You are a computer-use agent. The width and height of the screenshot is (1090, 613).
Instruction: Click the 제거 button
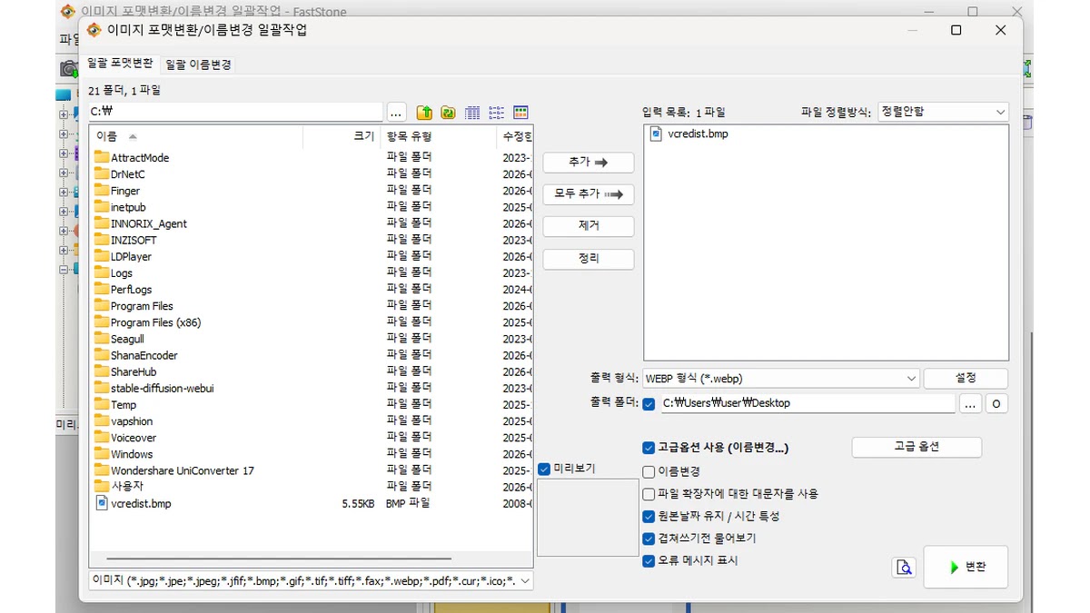coord(589,226)
